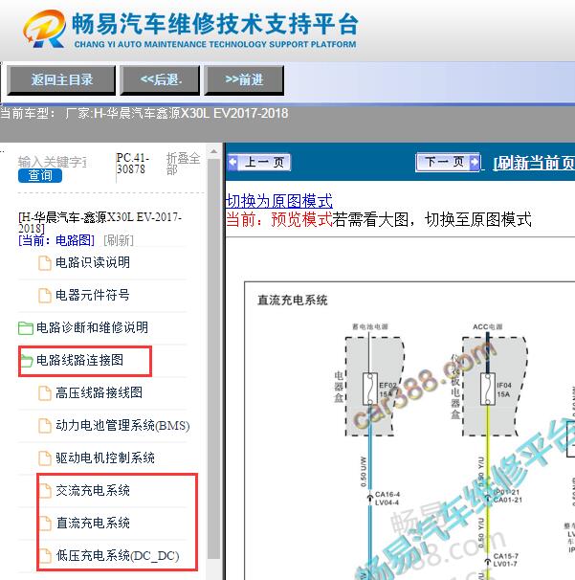
Task: Open 驱动电机控制系统 document
Action: point(105,457)
